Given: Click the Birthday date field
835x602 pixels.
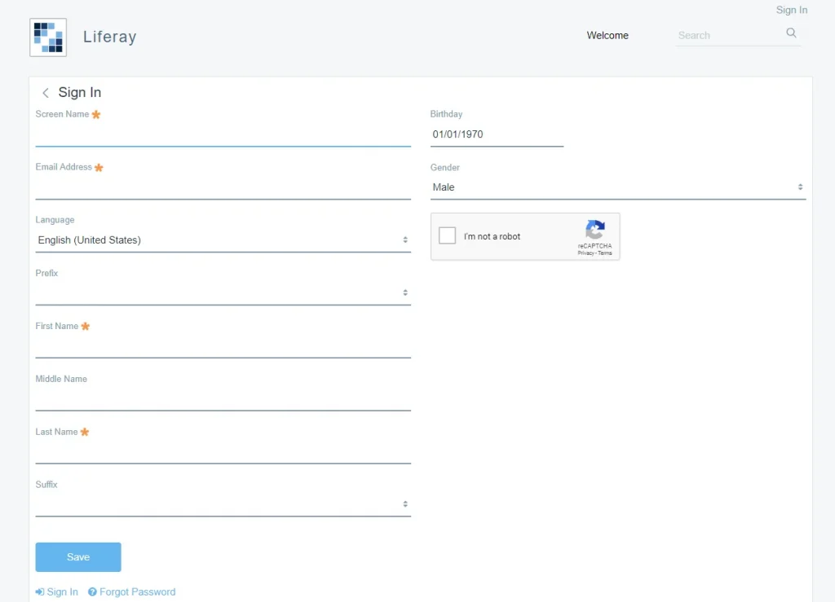Looking at the screenshot, I should point(496,134).
